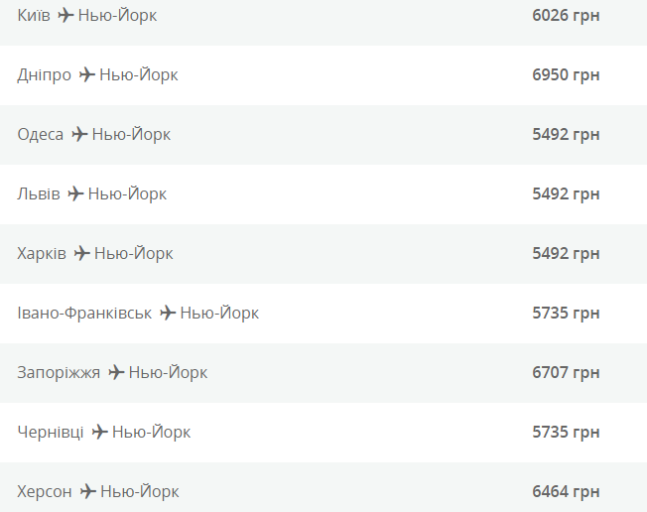The image size is (647, 512).
Task: Click the airplane icon after Івано-Франківськ
Action: [168, 314]
